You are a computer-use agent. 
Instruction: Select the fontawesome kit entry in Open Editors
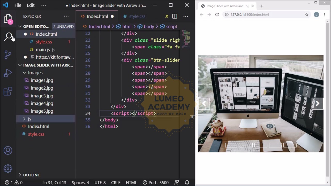tap(55, 57)
